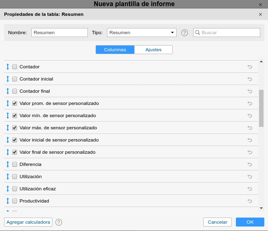Enable the Utilización checkbox
Screen dimensions: 268x231
click(15, 177)
